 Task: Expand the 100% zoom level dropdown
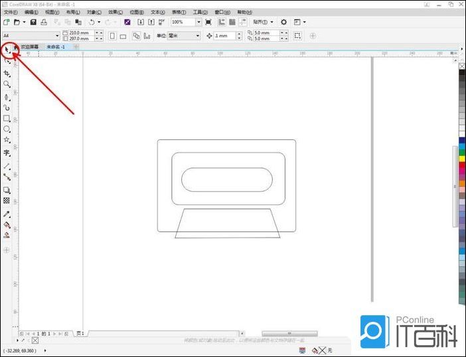(198, 22)
